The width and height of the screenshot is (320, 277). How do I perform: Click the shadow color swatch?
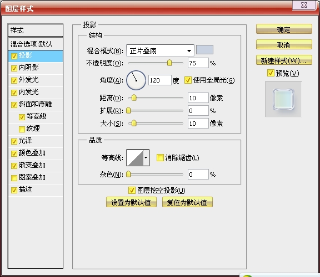204,50
